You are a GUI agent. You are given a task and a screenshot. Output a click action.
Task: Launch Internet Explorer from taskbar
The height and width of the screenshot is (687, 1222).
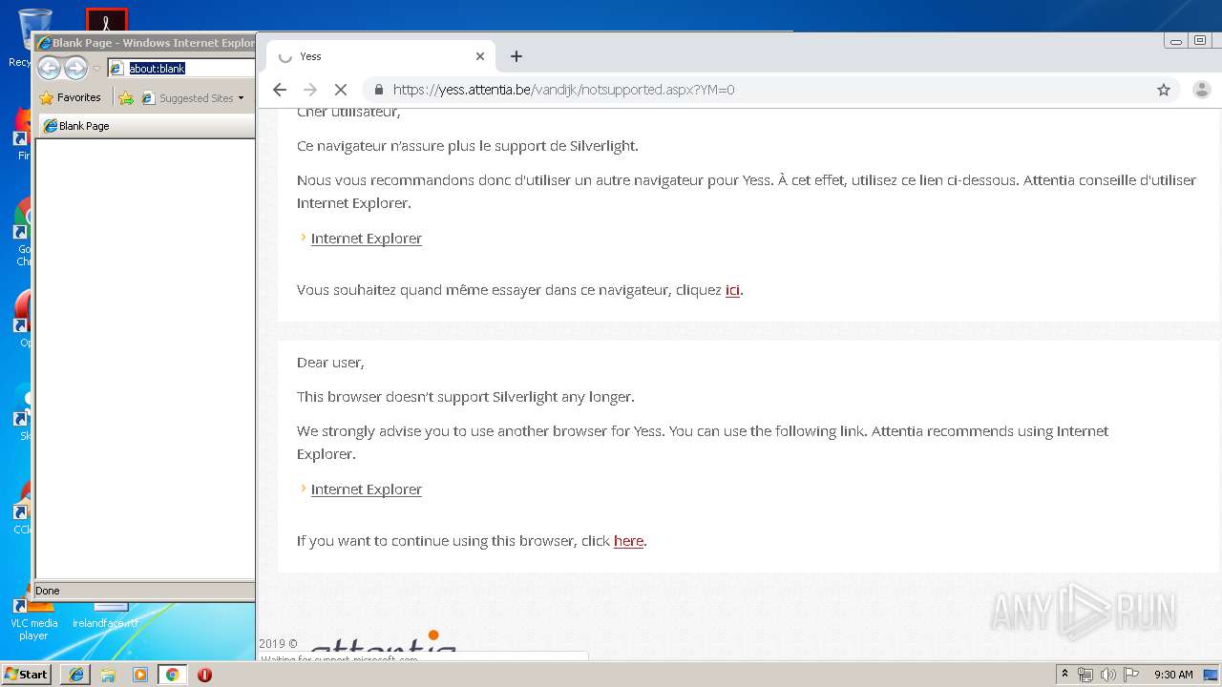pos(76,675)
